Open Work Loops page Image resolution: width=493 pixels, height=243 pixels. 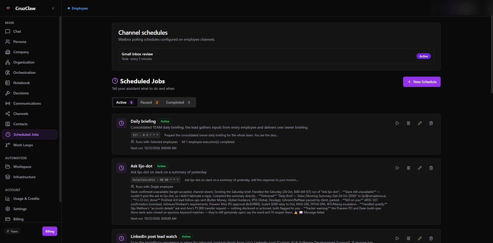(x=30, y=145)
